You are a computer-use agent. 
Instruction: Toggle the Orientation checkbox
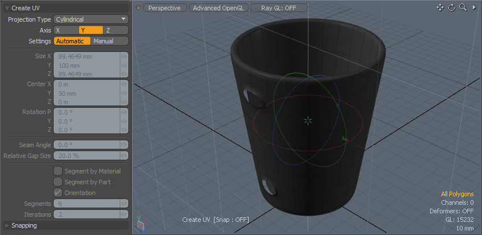click(58, 193)
